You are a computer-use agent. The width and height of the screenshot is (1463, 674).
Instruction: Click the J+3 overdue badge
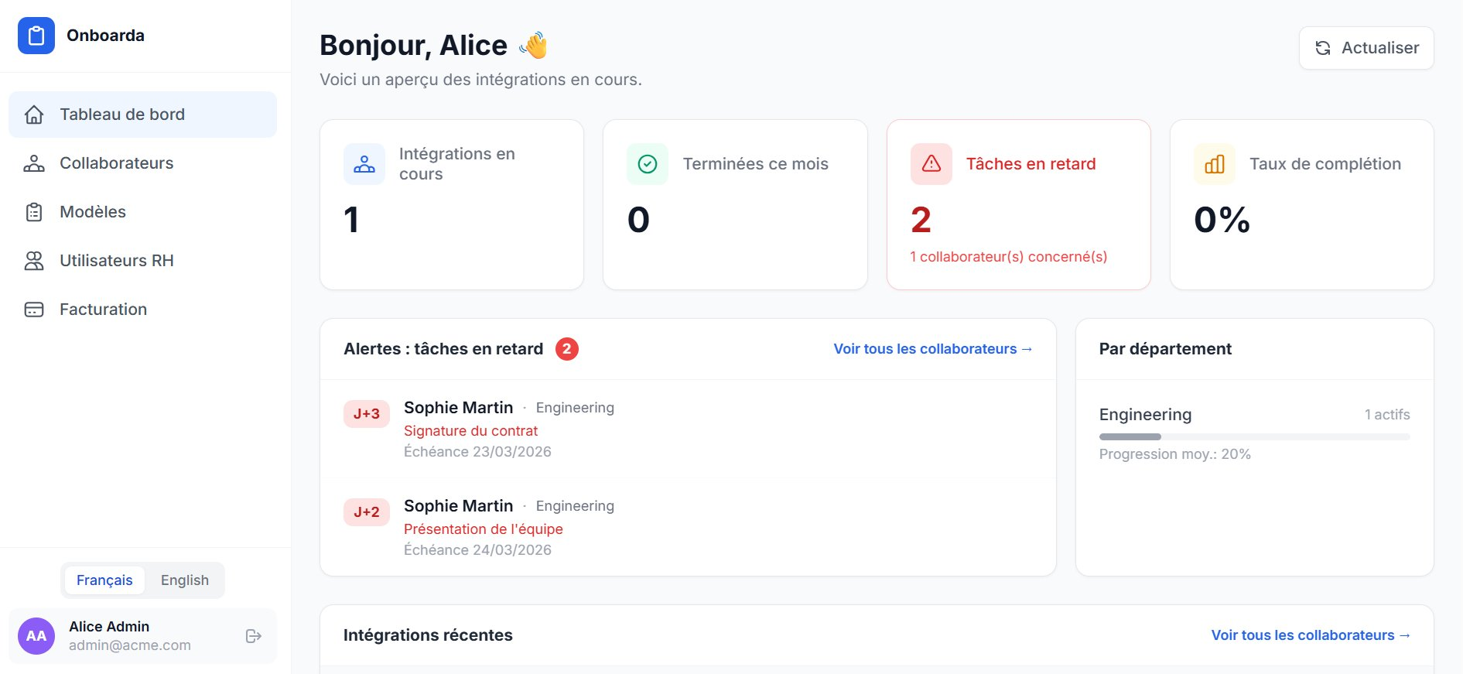[367, 414]
